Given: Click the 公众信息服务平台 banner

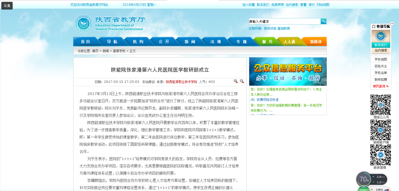Looking at the screenshot, I should click(288, 71).
